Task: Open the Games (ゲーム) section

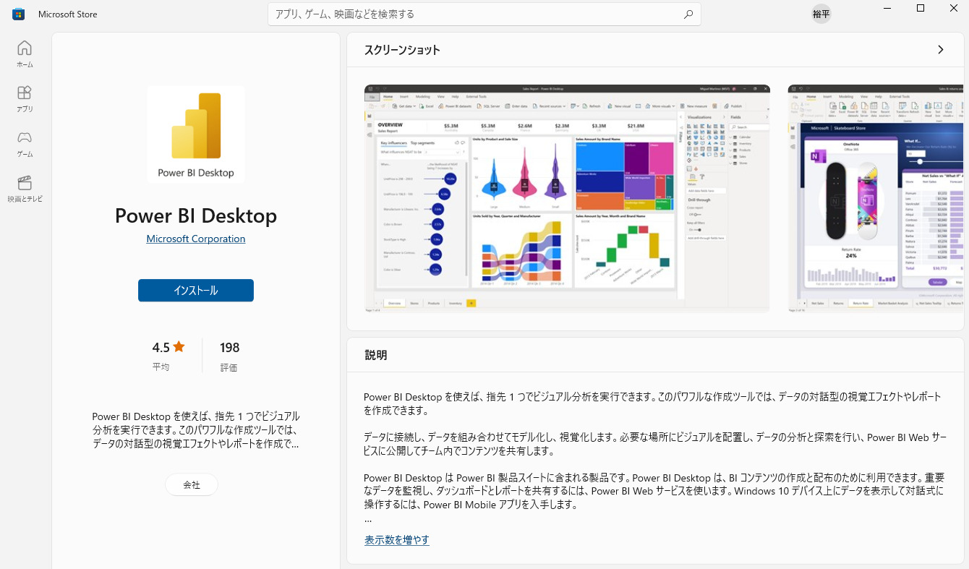Action: (25, 144)
